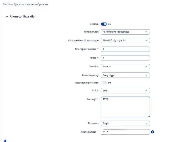Open the Function Code dropdown
The height and width of the screenshot is (142, 180).
[125, 32]
